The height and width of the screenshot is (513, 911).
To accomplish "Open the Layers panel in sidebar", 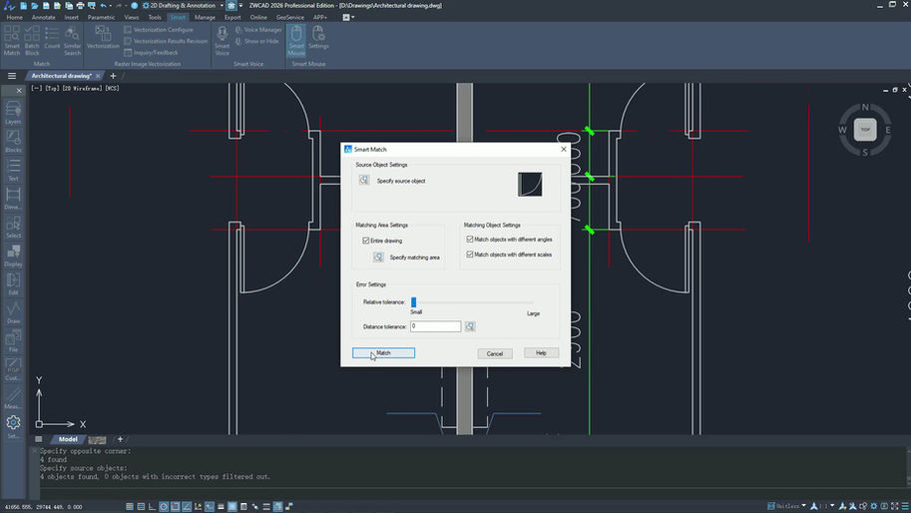I will point(13,112).
